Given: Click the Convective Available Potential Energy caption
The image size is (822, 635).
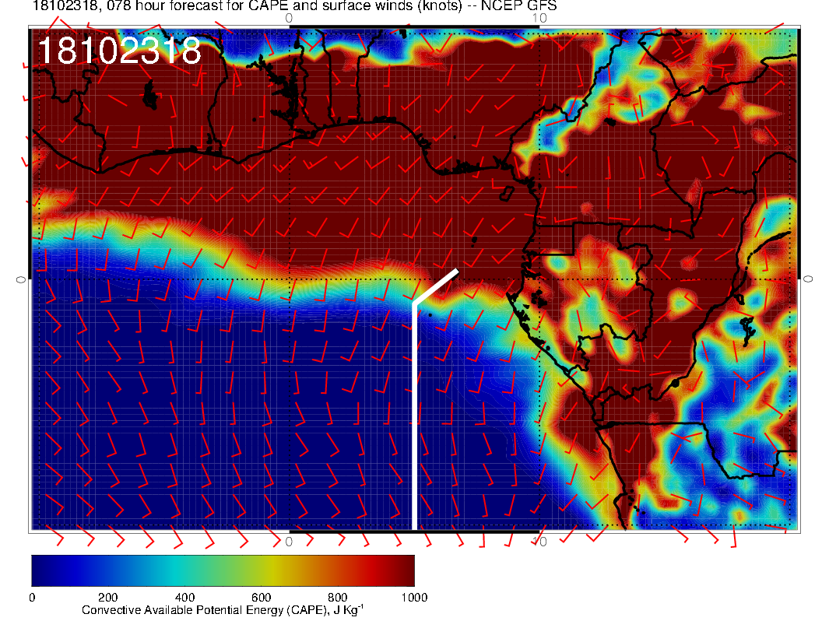Looking at the screenshot, I should point(223,611).
